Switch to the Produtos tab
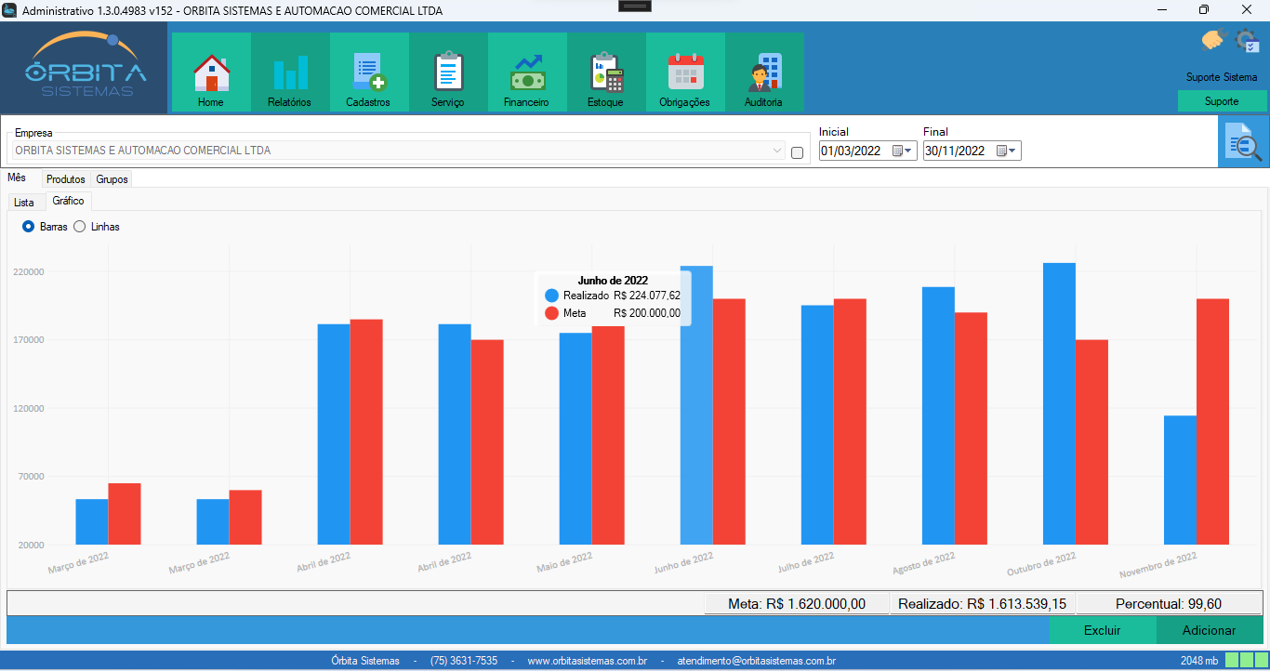 click(x=66, y=179)
